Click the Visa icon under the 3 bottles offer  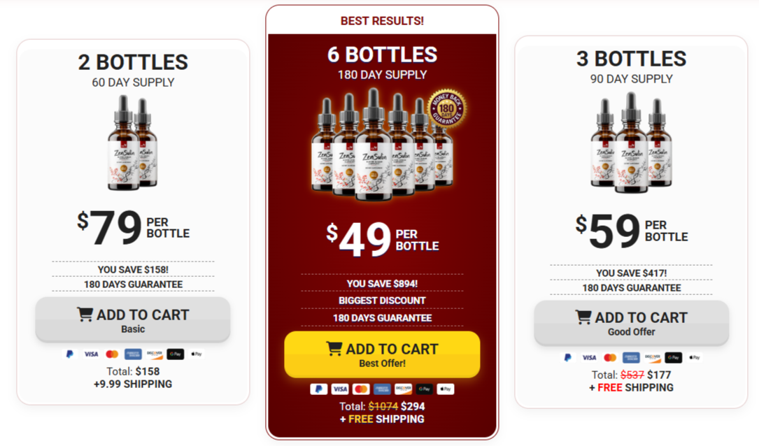(589, 357)
